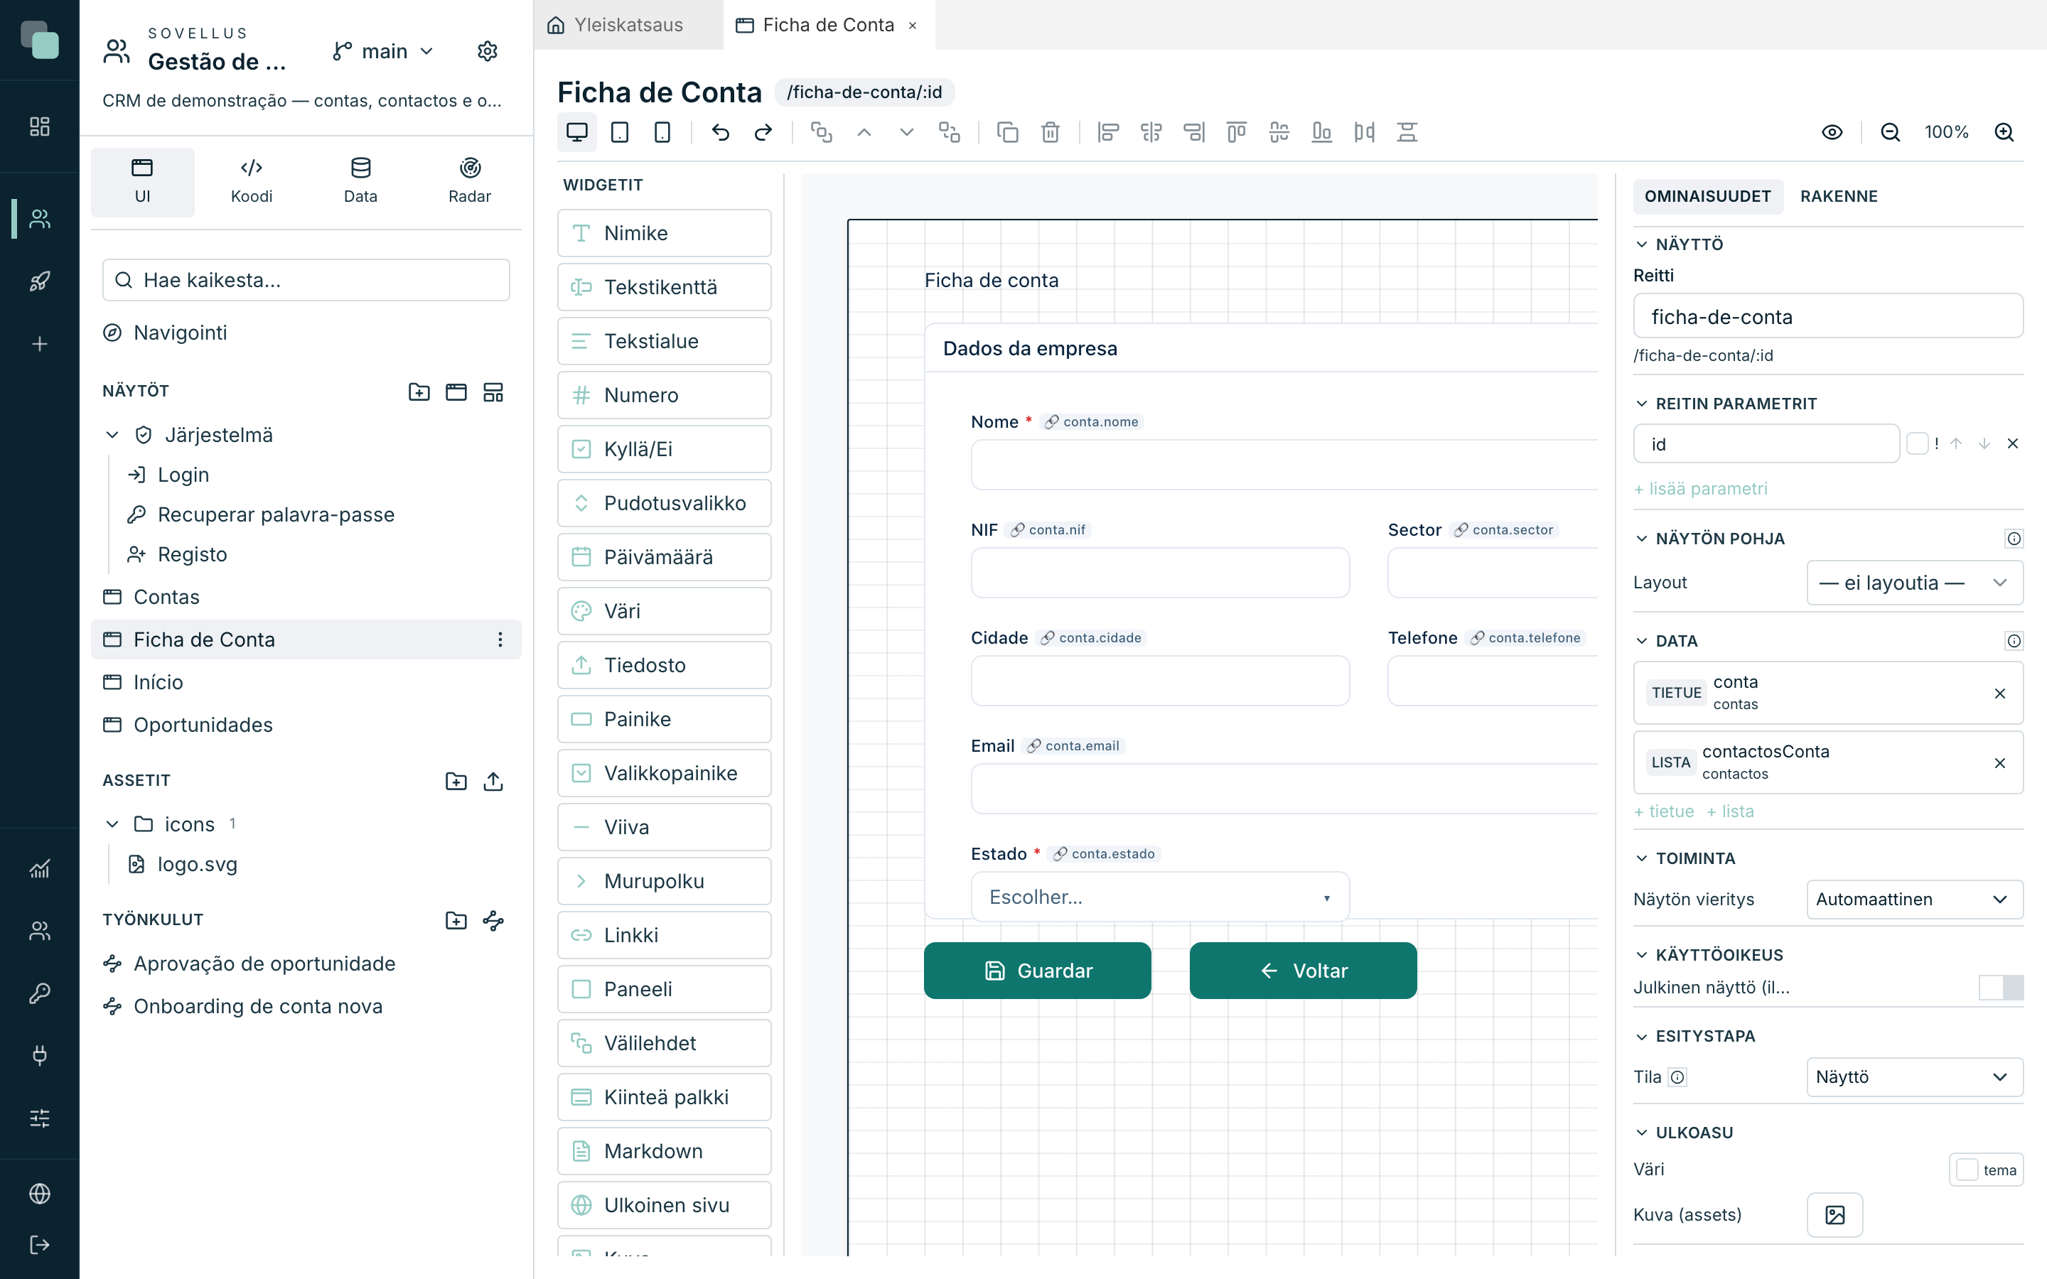The width and height of the screenshot is (2047, 1279).
Task: Click align horizontal centers icon
Action: click(x=1151, y=132)
